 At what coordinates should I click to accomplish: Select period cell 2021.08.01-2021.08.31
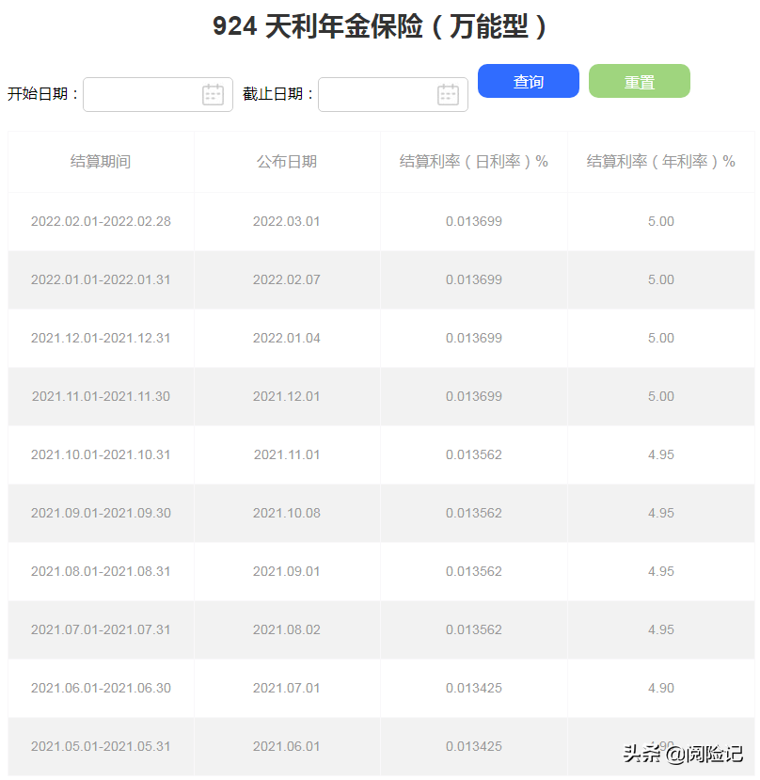(101, 571)
